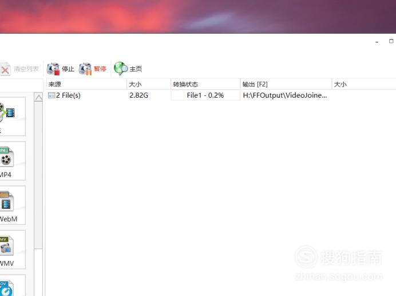Click the sidebar scroll up arrow
This screenshot has height=296, width=396.
(x=39, y=97)
